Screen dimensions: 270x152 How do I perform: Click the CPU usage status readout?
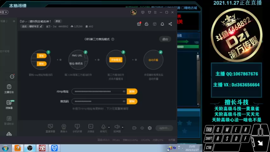(x=145, y=140)
